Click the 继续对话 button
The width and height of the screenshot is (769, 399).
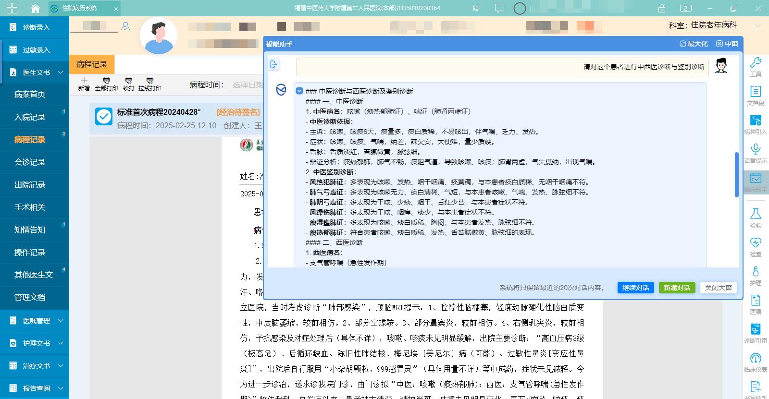(635, 288)
